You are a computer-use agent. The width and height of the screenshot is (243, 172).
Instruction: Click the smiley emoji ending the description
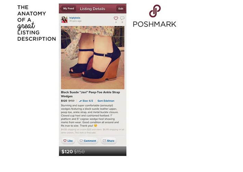click(95, 126)
